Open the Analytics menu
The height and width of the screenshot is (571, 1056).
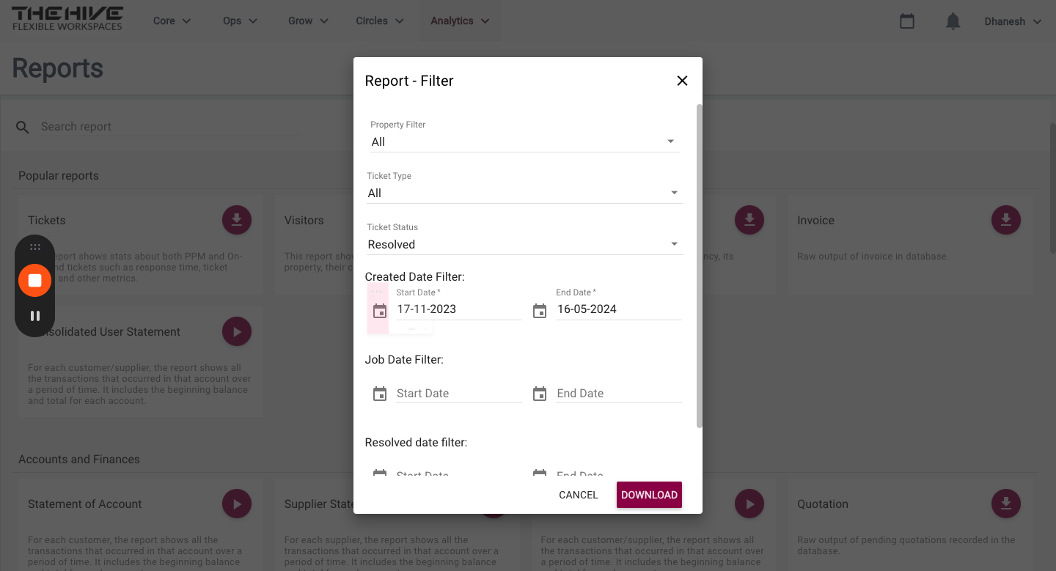coord(460,21)
